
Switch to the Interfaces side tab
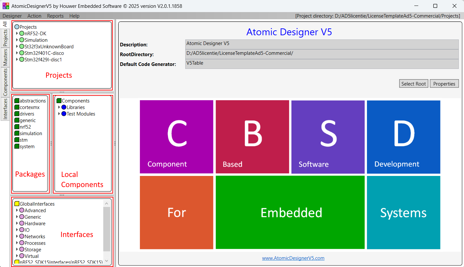pos(5,109)
